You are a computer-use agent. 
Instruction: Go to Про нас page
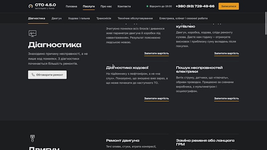[x=106, y=6]
